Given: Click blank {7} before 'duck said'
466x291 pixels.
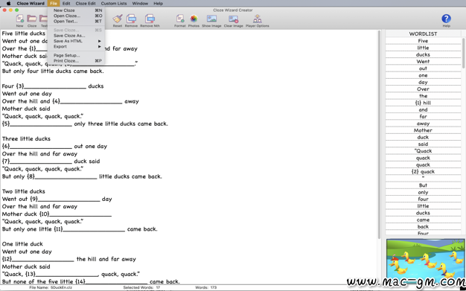Looking at the screenshot, I should (37, 162).
